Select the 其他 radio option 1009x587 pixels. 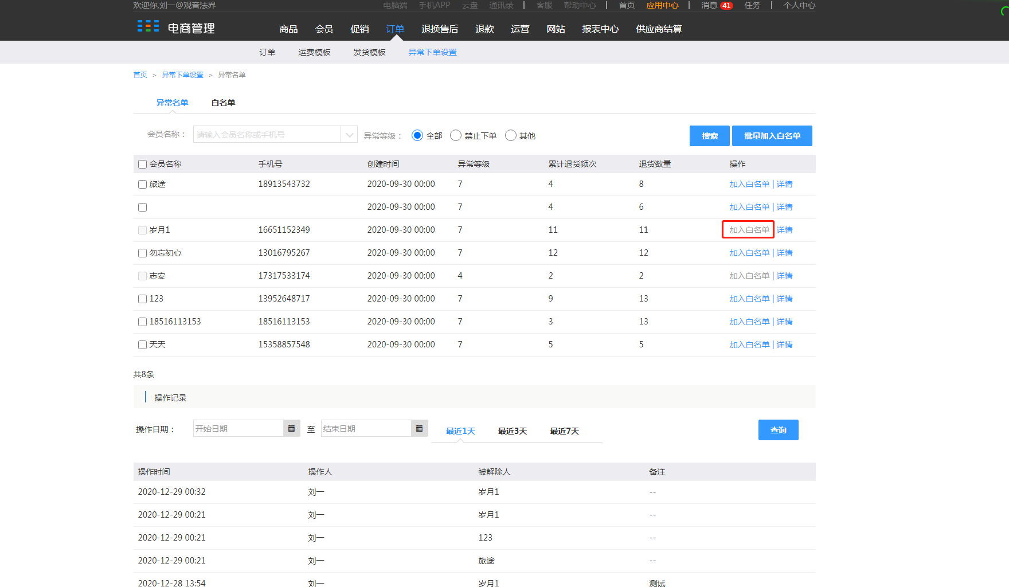coord(511,135)
